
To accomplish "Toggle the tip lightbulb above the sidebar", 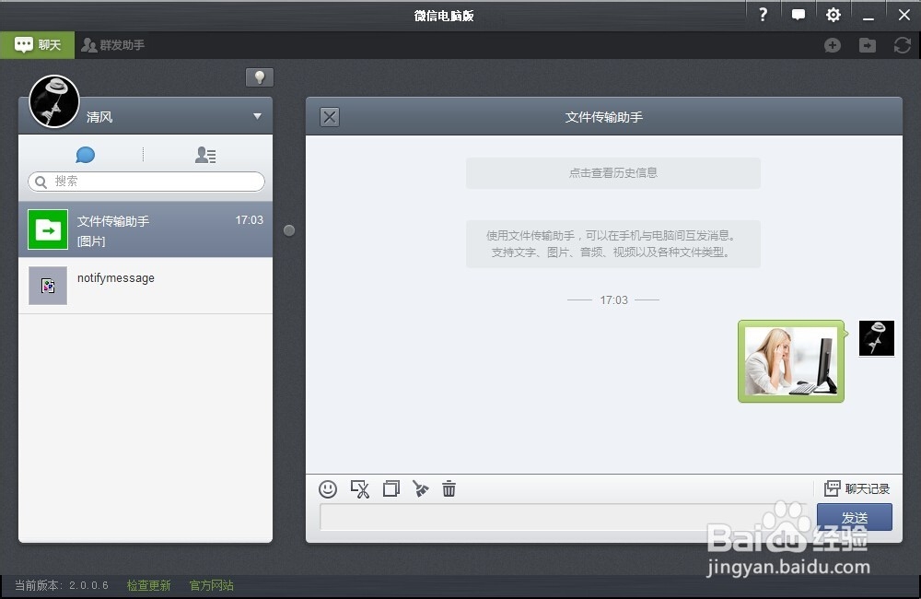I will pyautogui.click(x=260, y=77).
